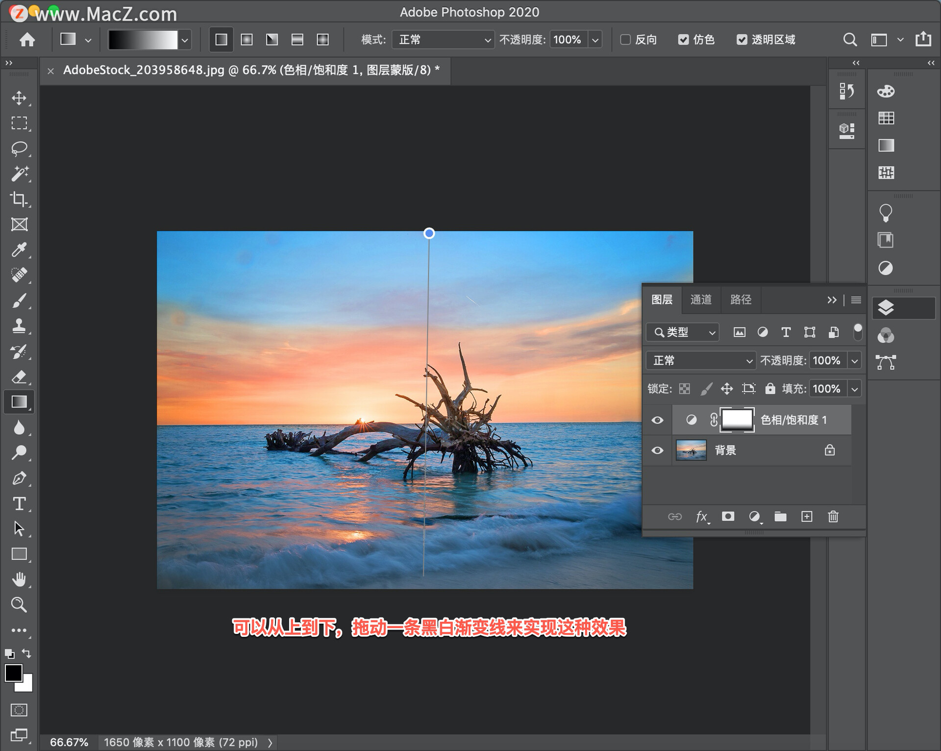Select the Lasso tool

19,148
